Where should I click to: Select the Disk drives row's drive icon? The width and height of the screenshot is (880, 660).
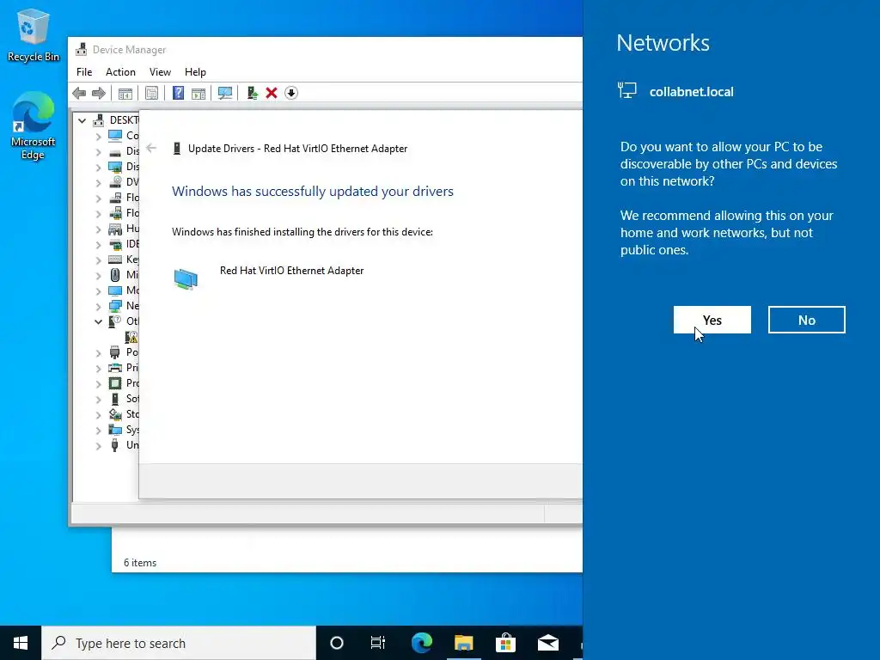(x=115, y=151)
